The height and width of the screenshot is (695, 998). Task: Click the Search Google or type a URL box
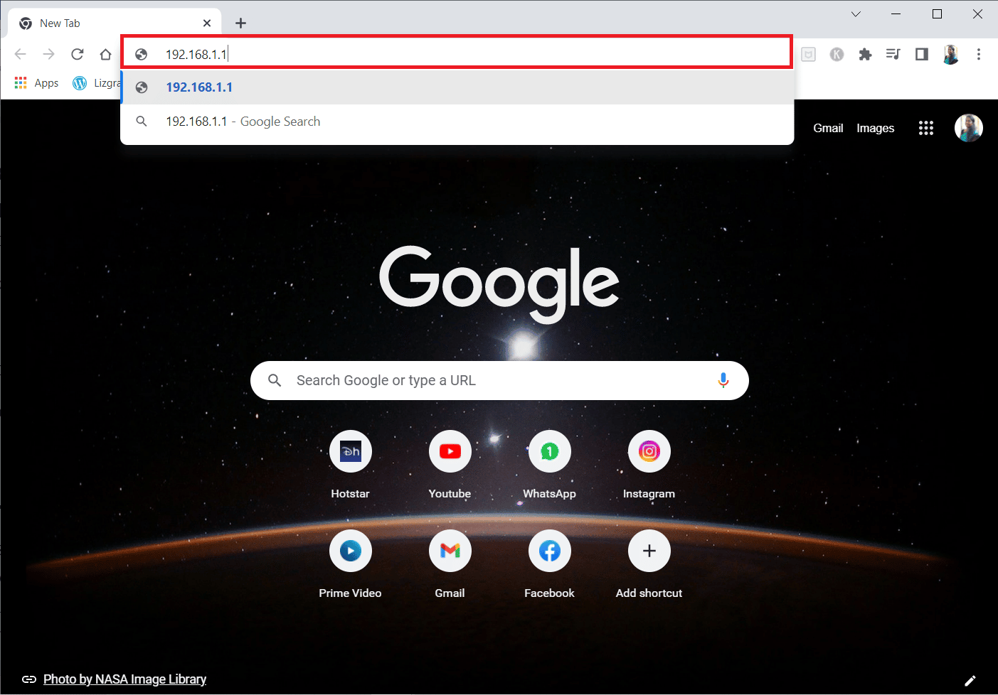[499, 380]
